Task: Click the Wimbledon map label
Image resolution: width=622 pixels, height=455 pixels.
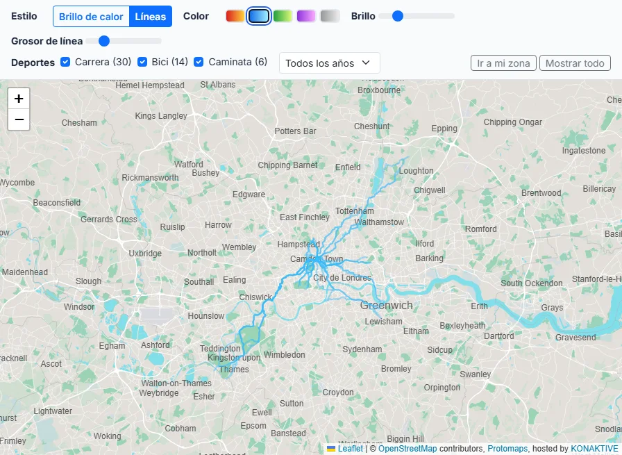Action: coord(285,355)
